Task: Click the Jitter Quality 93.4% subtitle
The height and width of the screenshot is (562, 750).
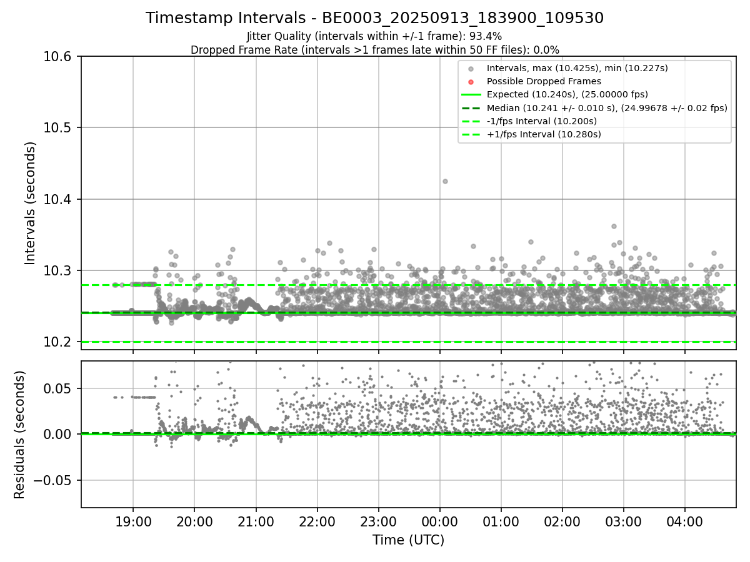Action: [x=374, y=36]
